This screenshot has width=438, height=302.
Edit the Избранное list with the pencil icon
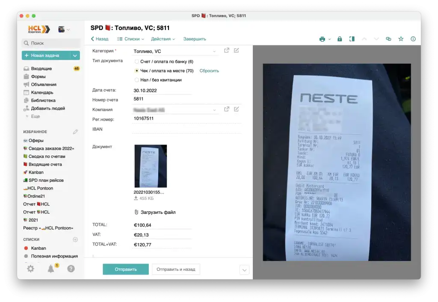tap(75, 132)
